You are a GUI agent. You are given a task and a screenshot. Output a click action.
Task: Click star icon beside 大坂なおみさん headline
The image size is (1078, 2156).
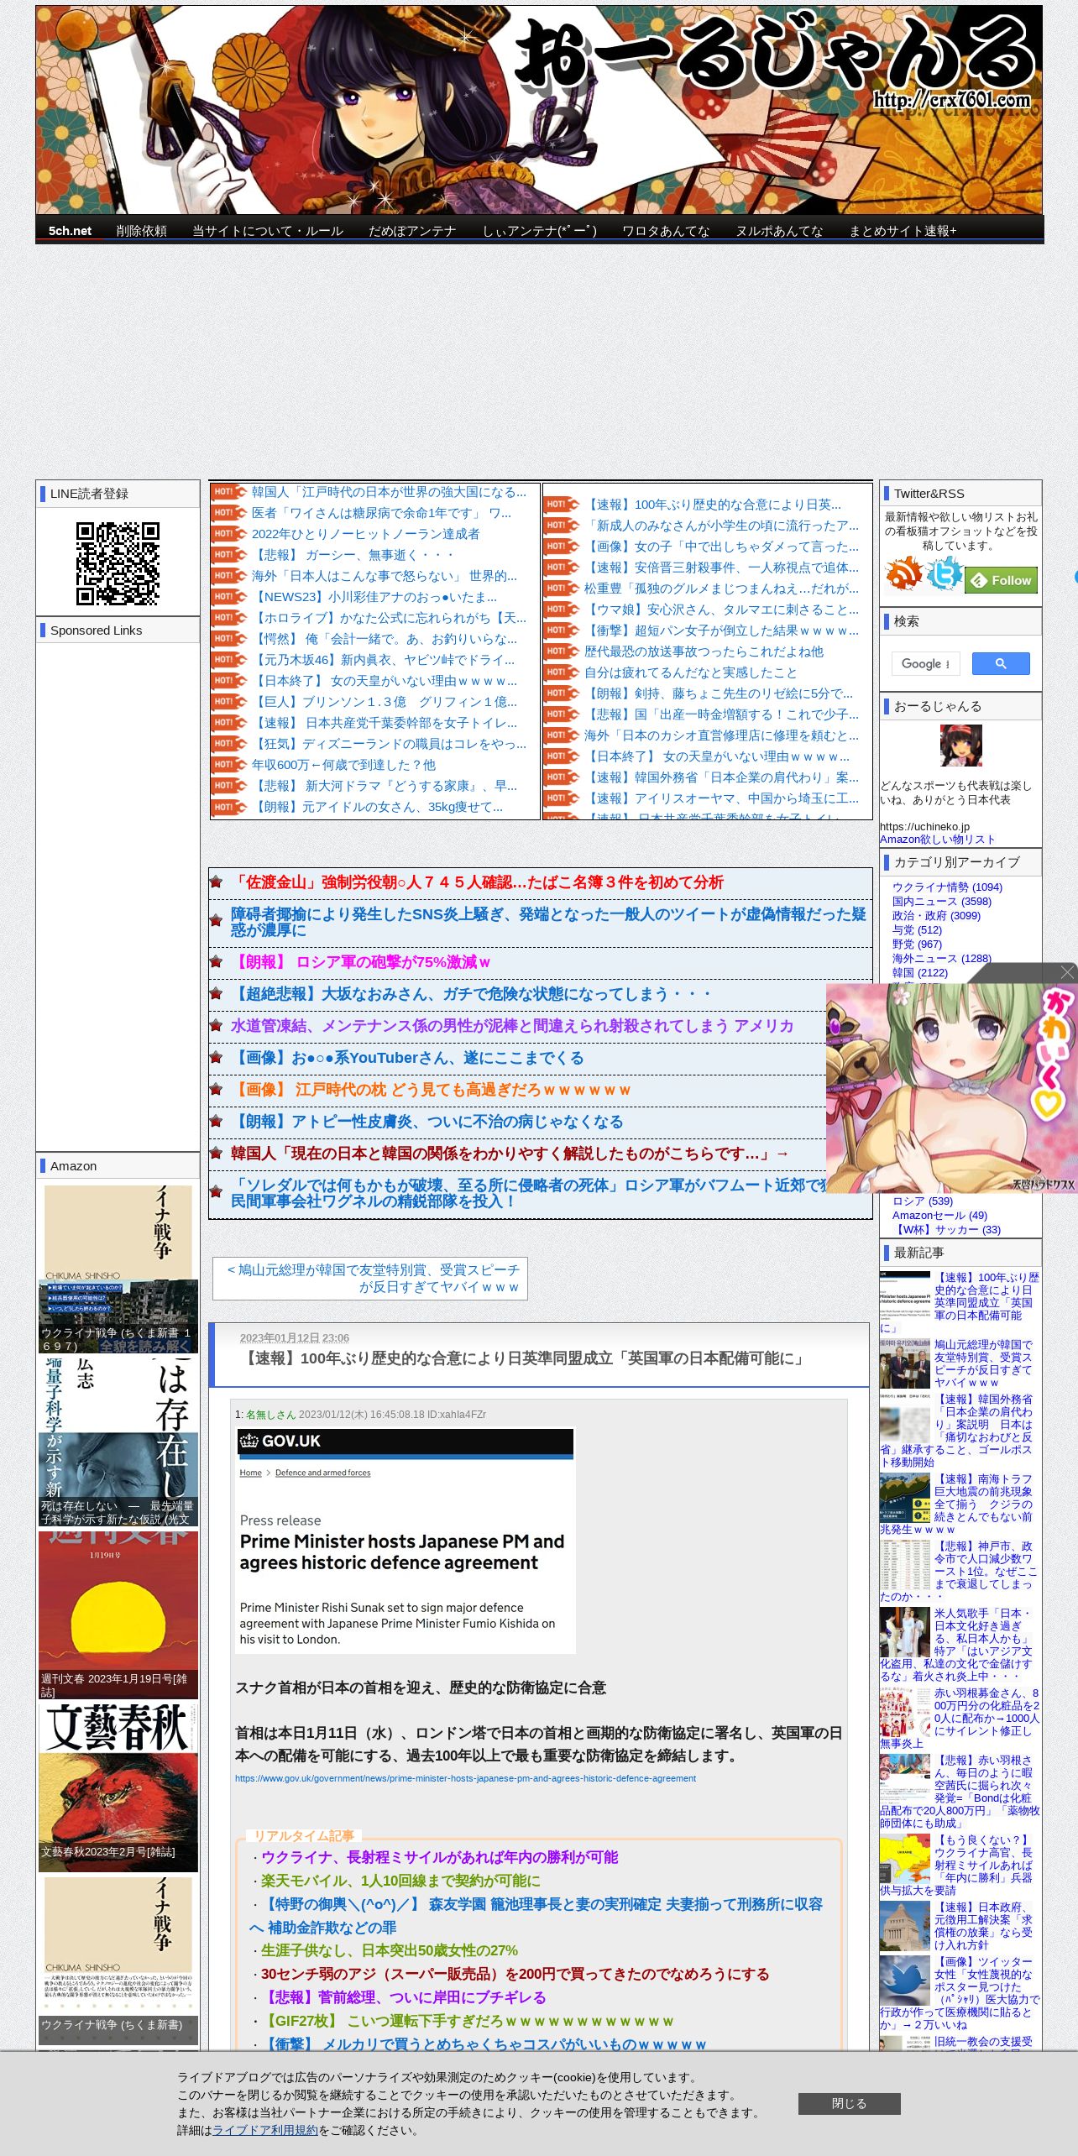pyautogui.click(x=216, y=994)
